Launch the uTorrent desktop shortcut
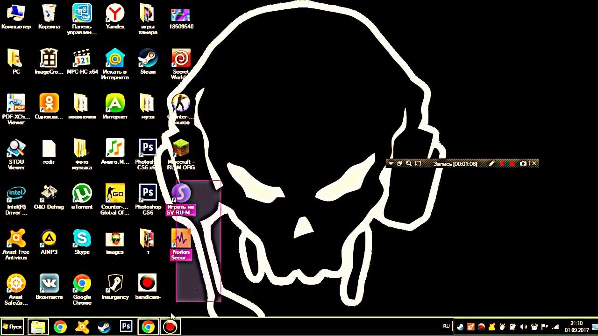 pyautogui.click(x=82, y=197)
